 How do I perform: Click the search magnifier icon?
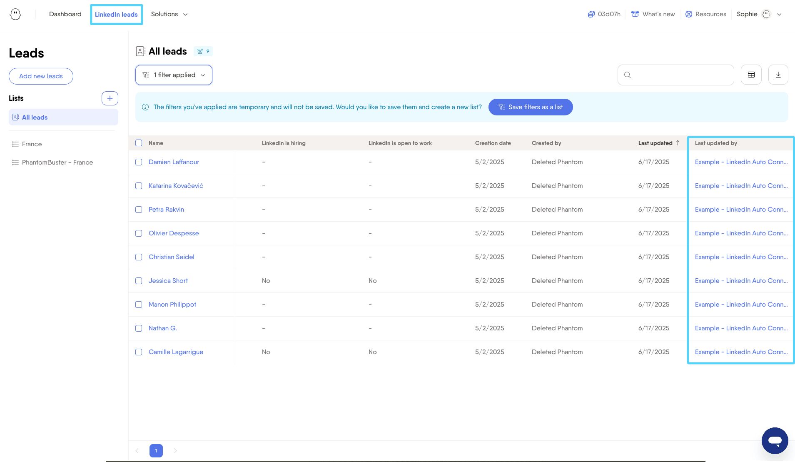[628, 75]
